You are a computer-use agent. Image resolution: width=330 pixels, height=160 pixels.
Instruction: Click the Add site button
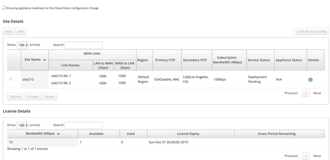point(9,31)
